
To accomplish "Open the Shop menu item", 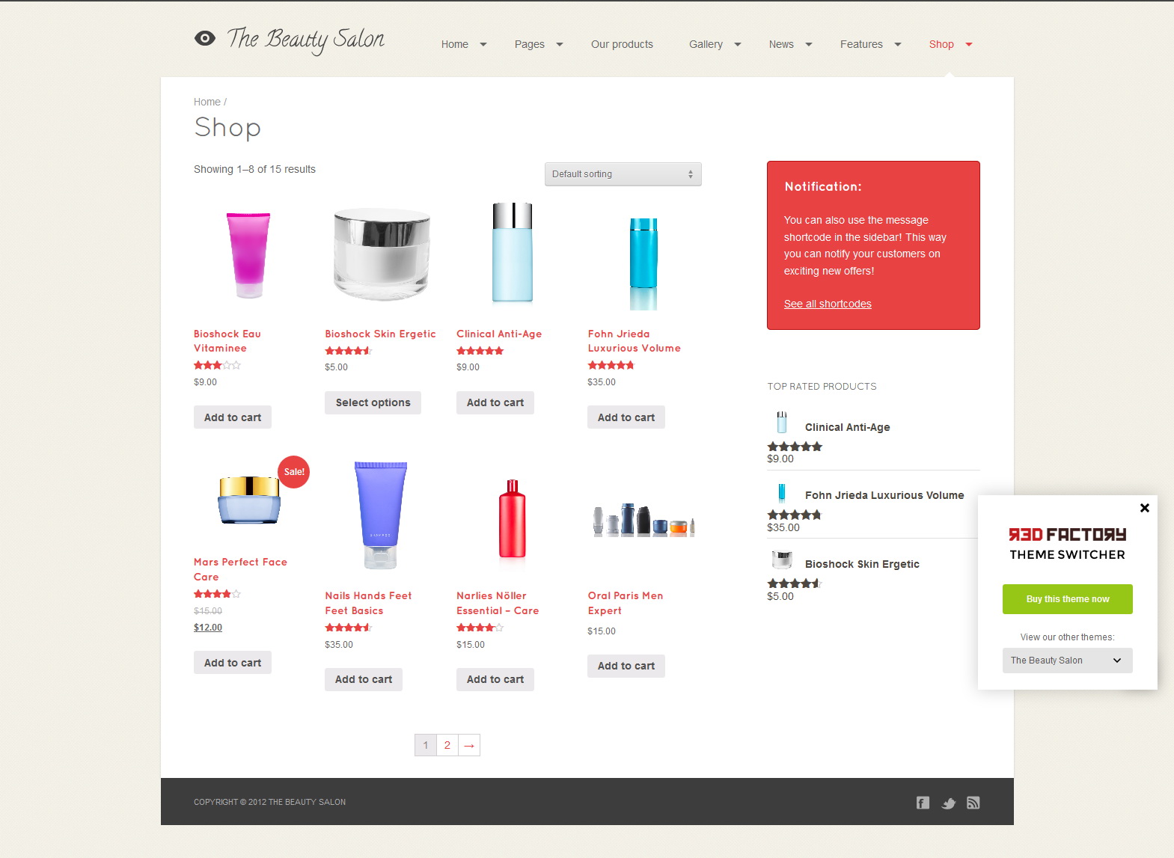I will (x=941, y=44).
